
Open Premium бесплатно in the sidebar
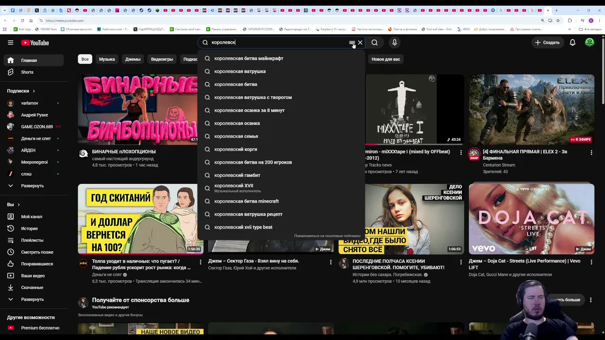point(34,328)
